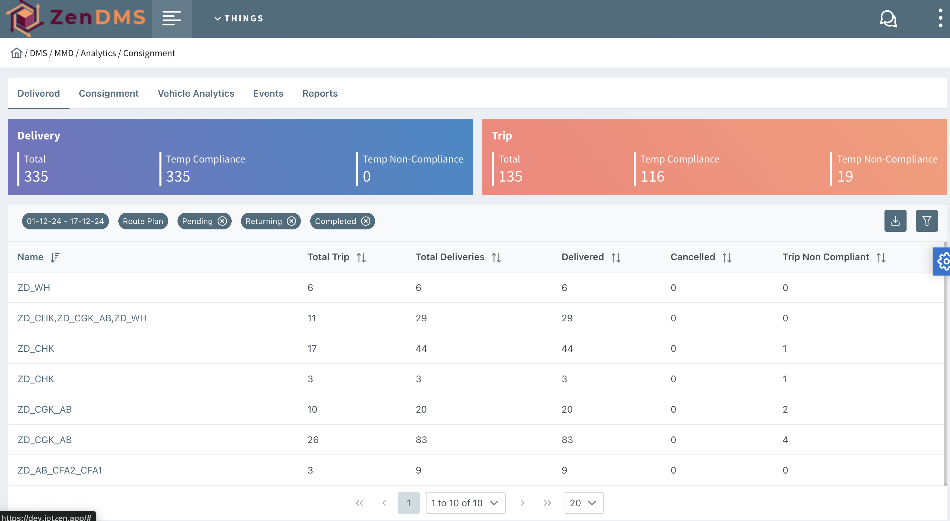The image size is (950, 521).
Task: Navigate home via the breadcrumb house icon
Action: pos(16,53)
